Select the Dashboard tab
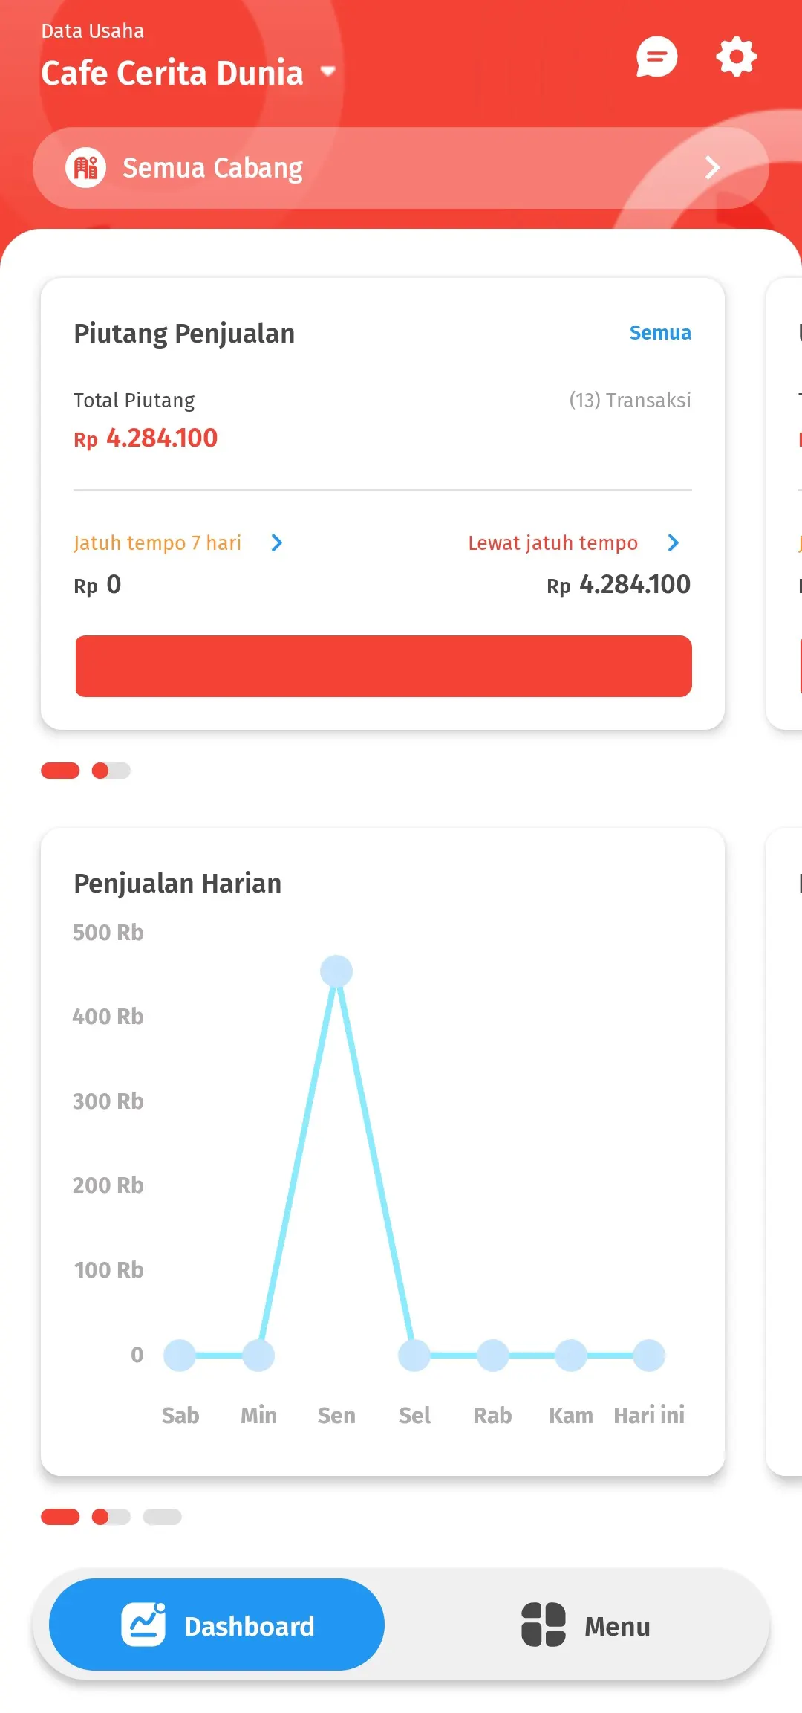The height and width of the screenshot is (1713, 802). point(216,1625)
